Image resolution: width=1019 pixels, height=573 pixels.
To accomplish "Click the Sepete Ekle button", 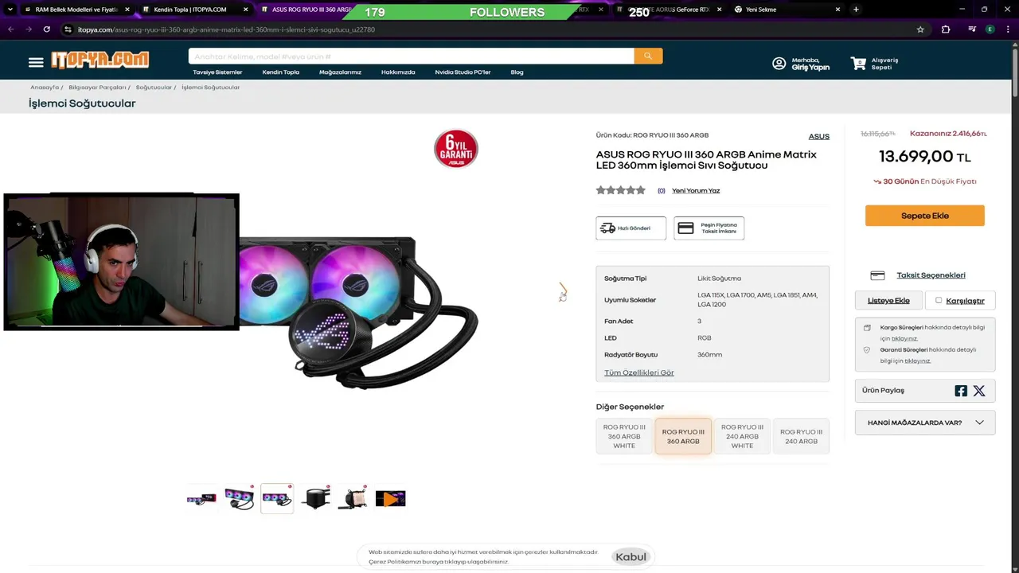I will click(x=925, y=216).
